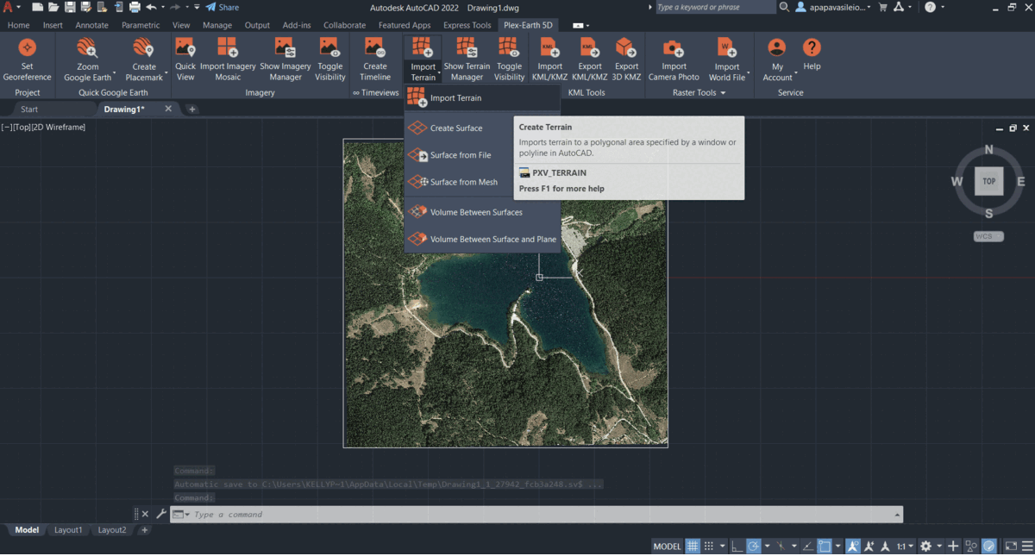Toggle the drawing grid display in status bar

click(x=693, y=546)
